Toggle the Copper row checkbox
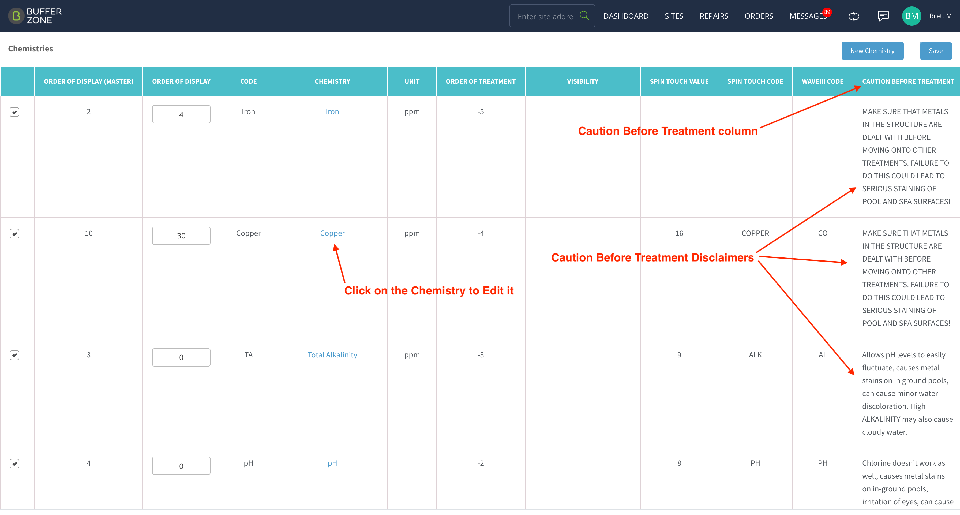This screenshot has width=960, height=515. 14,233
